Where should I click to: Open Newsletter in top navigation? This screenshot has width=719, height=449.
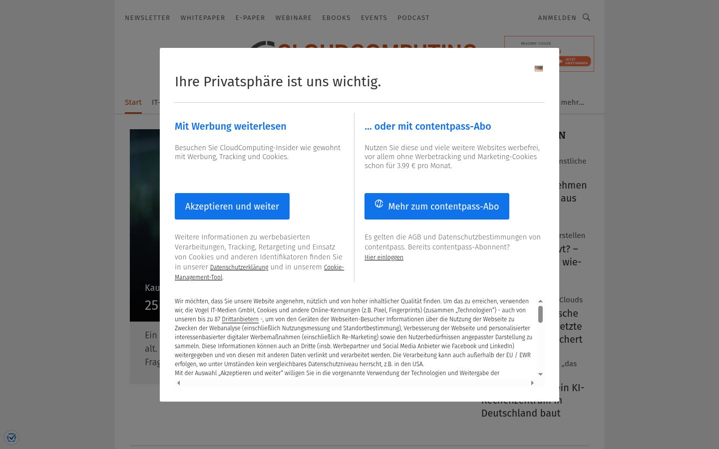[147, 17]
